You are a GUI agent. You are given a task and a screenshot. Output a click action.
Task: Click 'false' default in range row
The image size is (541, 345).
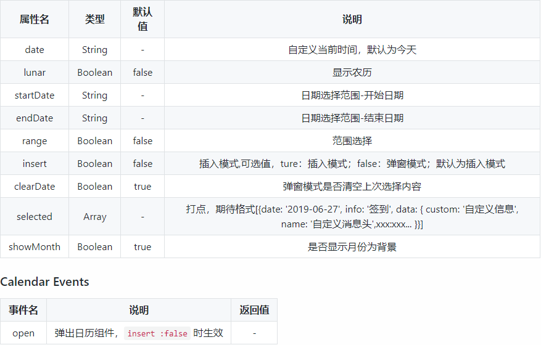(x=142, y=140)
